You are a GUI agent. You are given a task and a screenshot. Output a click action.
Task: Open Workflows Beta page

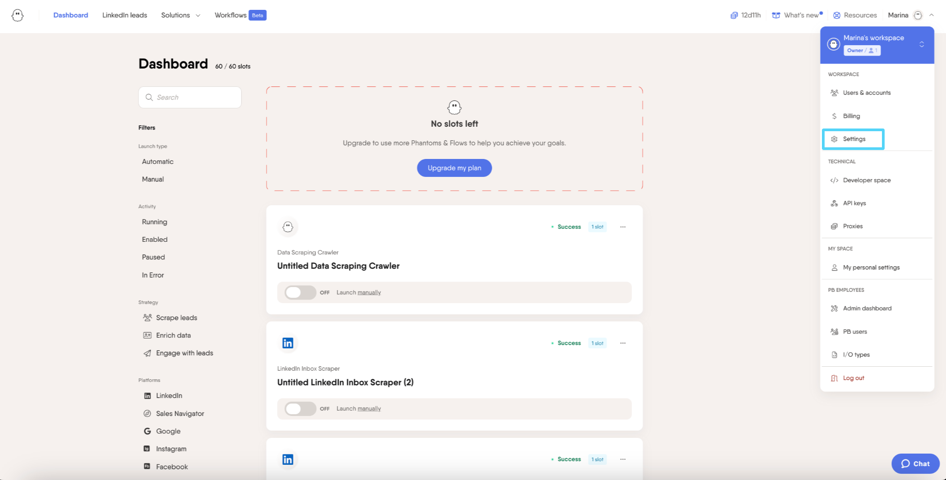pyautogui.click(x=241, y=15)
